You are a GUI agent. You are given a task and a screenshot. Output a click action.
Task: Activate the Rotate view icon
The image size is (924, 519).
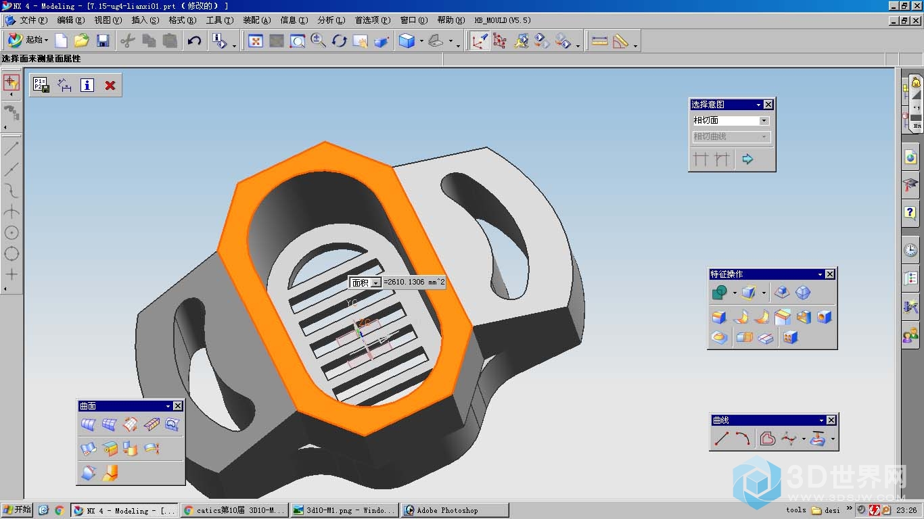click(340, 41)
